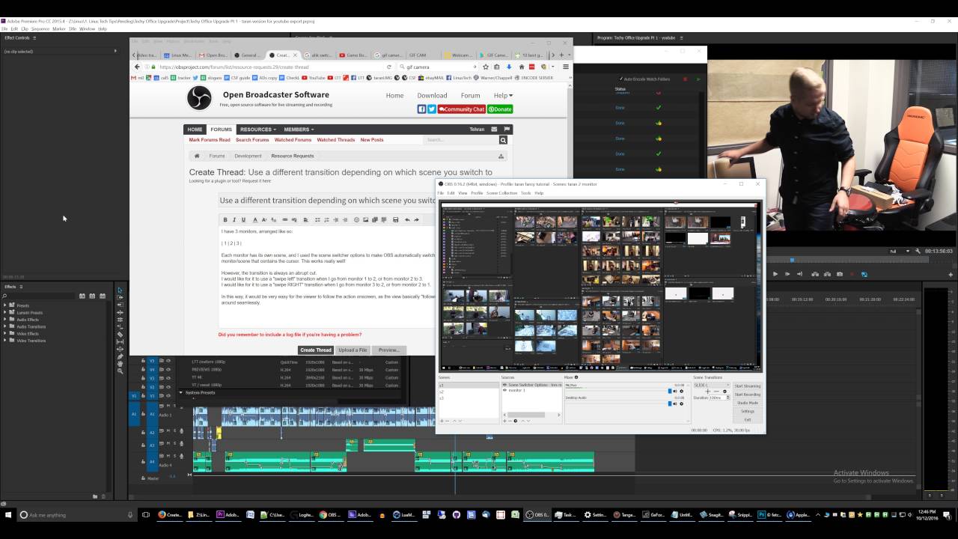
Task: Select the Hand tool in Premiere toolbar
Action: click(x=120, y=364)
